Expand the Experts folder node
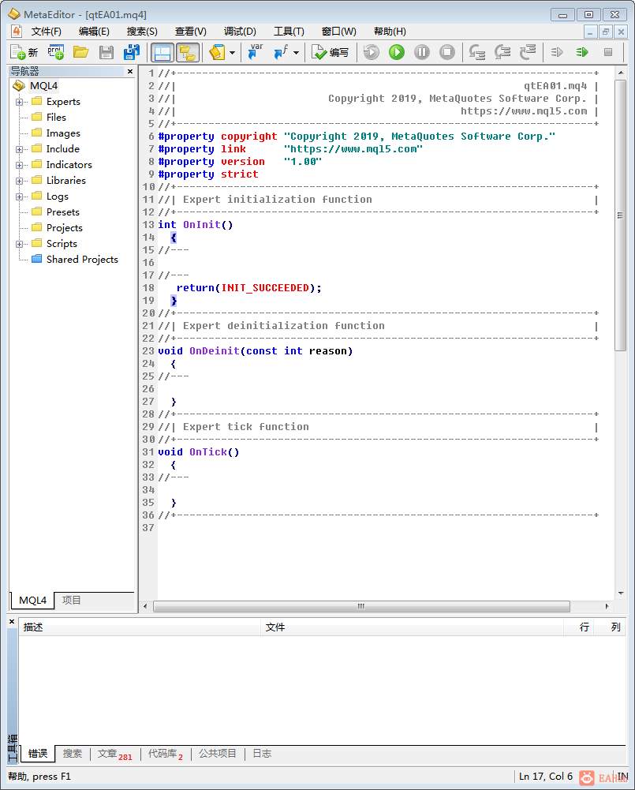Viewport: 635px width, 790px height. 19,102
